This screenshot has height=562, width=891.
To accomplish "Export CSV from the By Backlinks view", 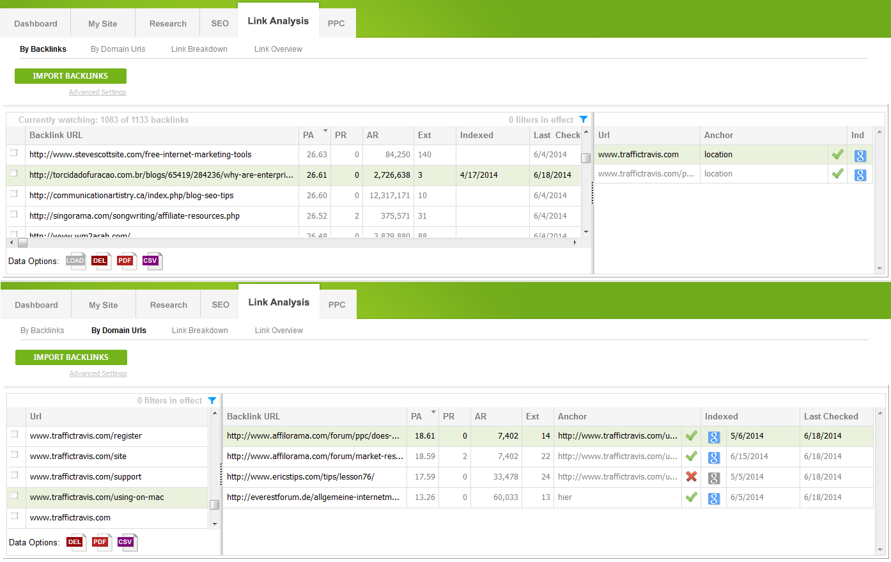I will [152, 261].
